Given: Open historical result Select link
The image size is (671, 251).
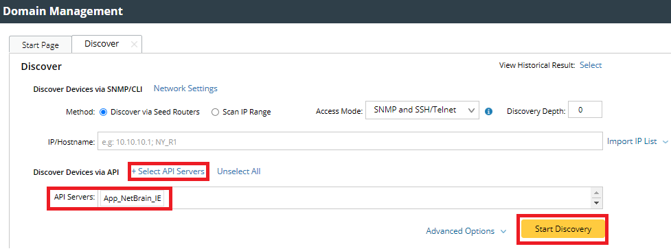Looking at the screenshot, I should tap(591, 65).
